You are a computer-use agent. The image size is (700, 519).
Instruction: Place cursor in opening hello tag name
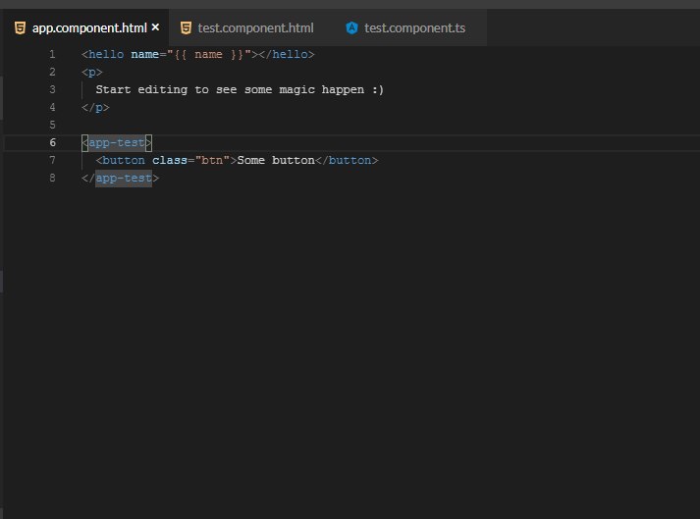106,54
